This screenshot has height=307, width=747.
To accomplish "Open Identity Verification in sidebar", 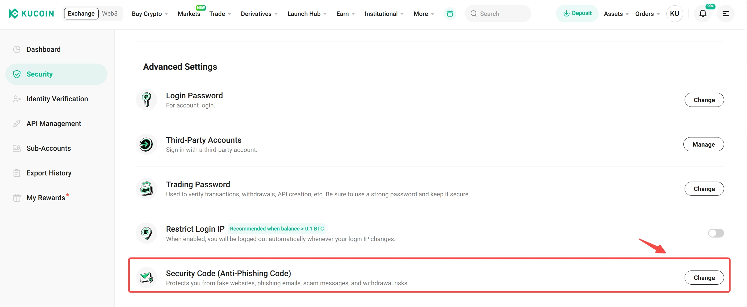I will click(x=57, y=99).
